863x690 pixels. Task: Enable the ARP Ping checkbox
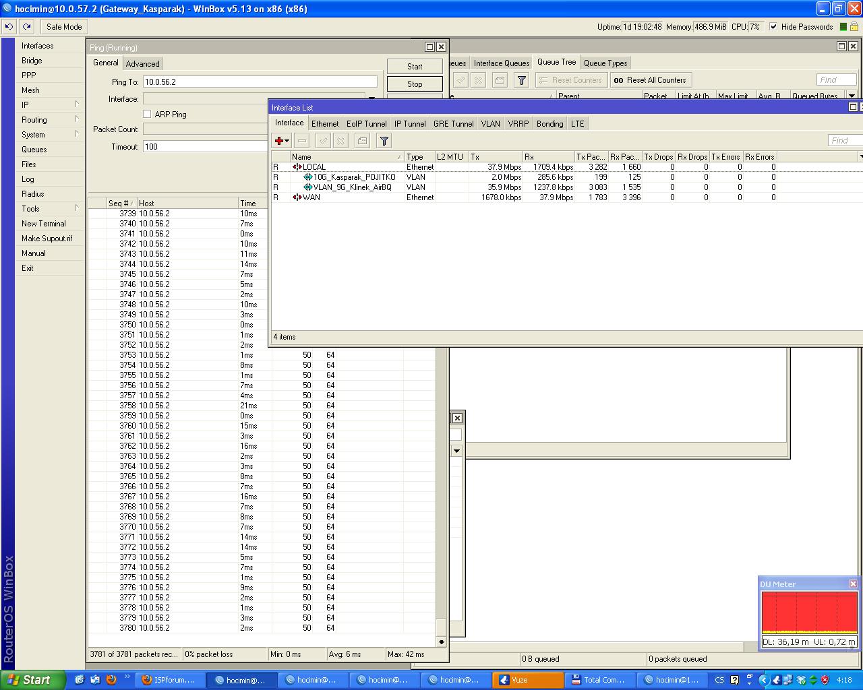(x=147, y=114)
